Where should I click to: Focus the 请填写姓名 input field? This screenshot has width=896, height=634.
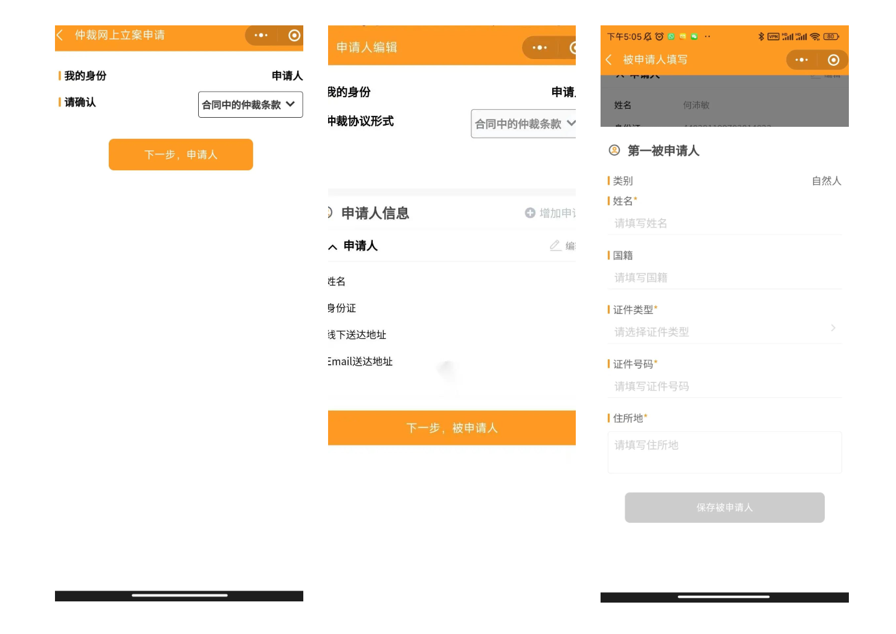tap(724, 223)
